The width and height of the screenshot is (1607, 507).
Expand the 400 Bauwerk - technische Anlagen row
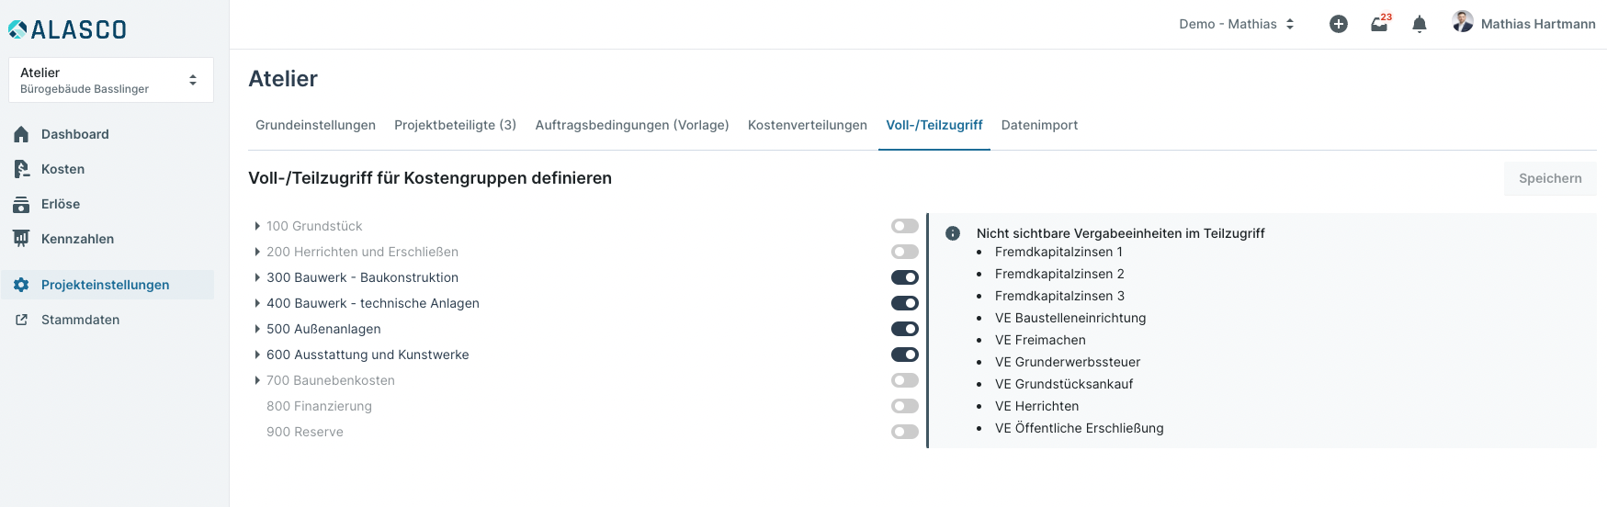tap(257, 303)
